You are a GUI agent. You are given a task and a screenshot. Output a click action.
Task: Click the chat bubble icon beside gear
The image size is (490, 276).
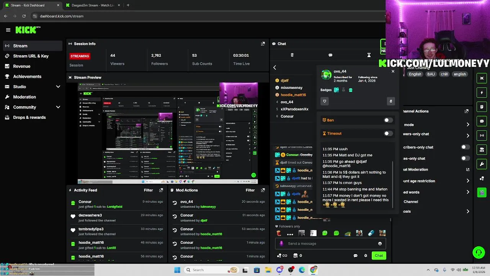tap(355, 256)
